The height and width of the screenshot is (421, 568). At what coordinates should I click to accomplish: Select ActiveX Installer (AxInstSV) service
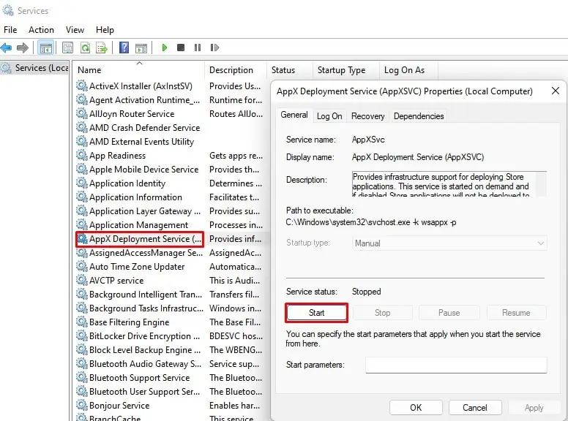point(141,86)
